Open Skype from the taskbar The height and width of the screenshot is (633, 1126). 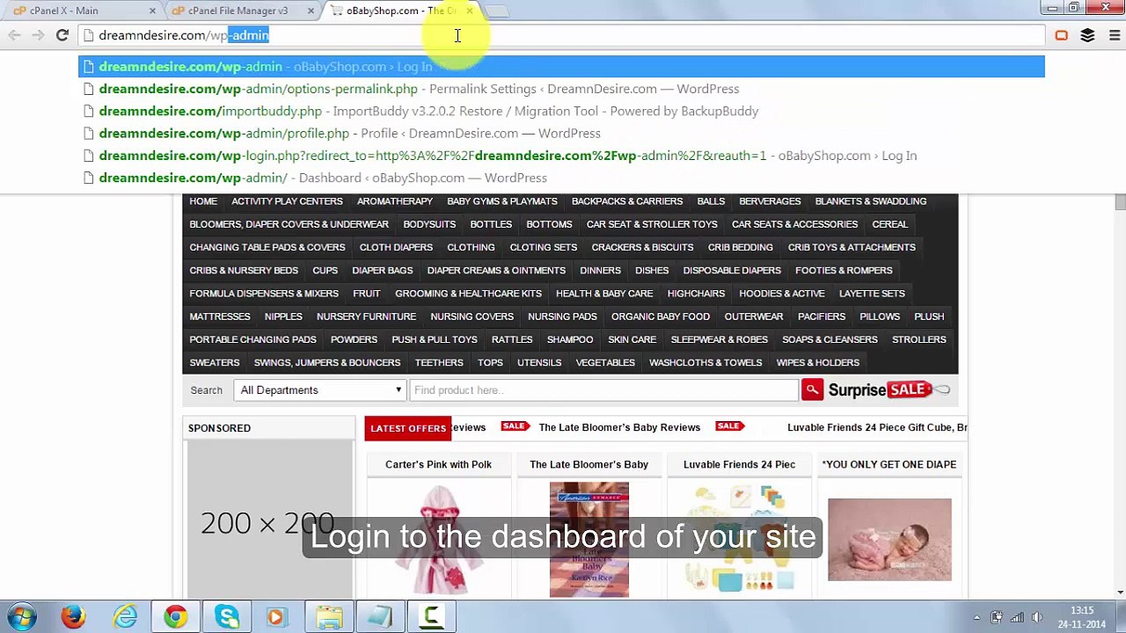coord(227,617)
